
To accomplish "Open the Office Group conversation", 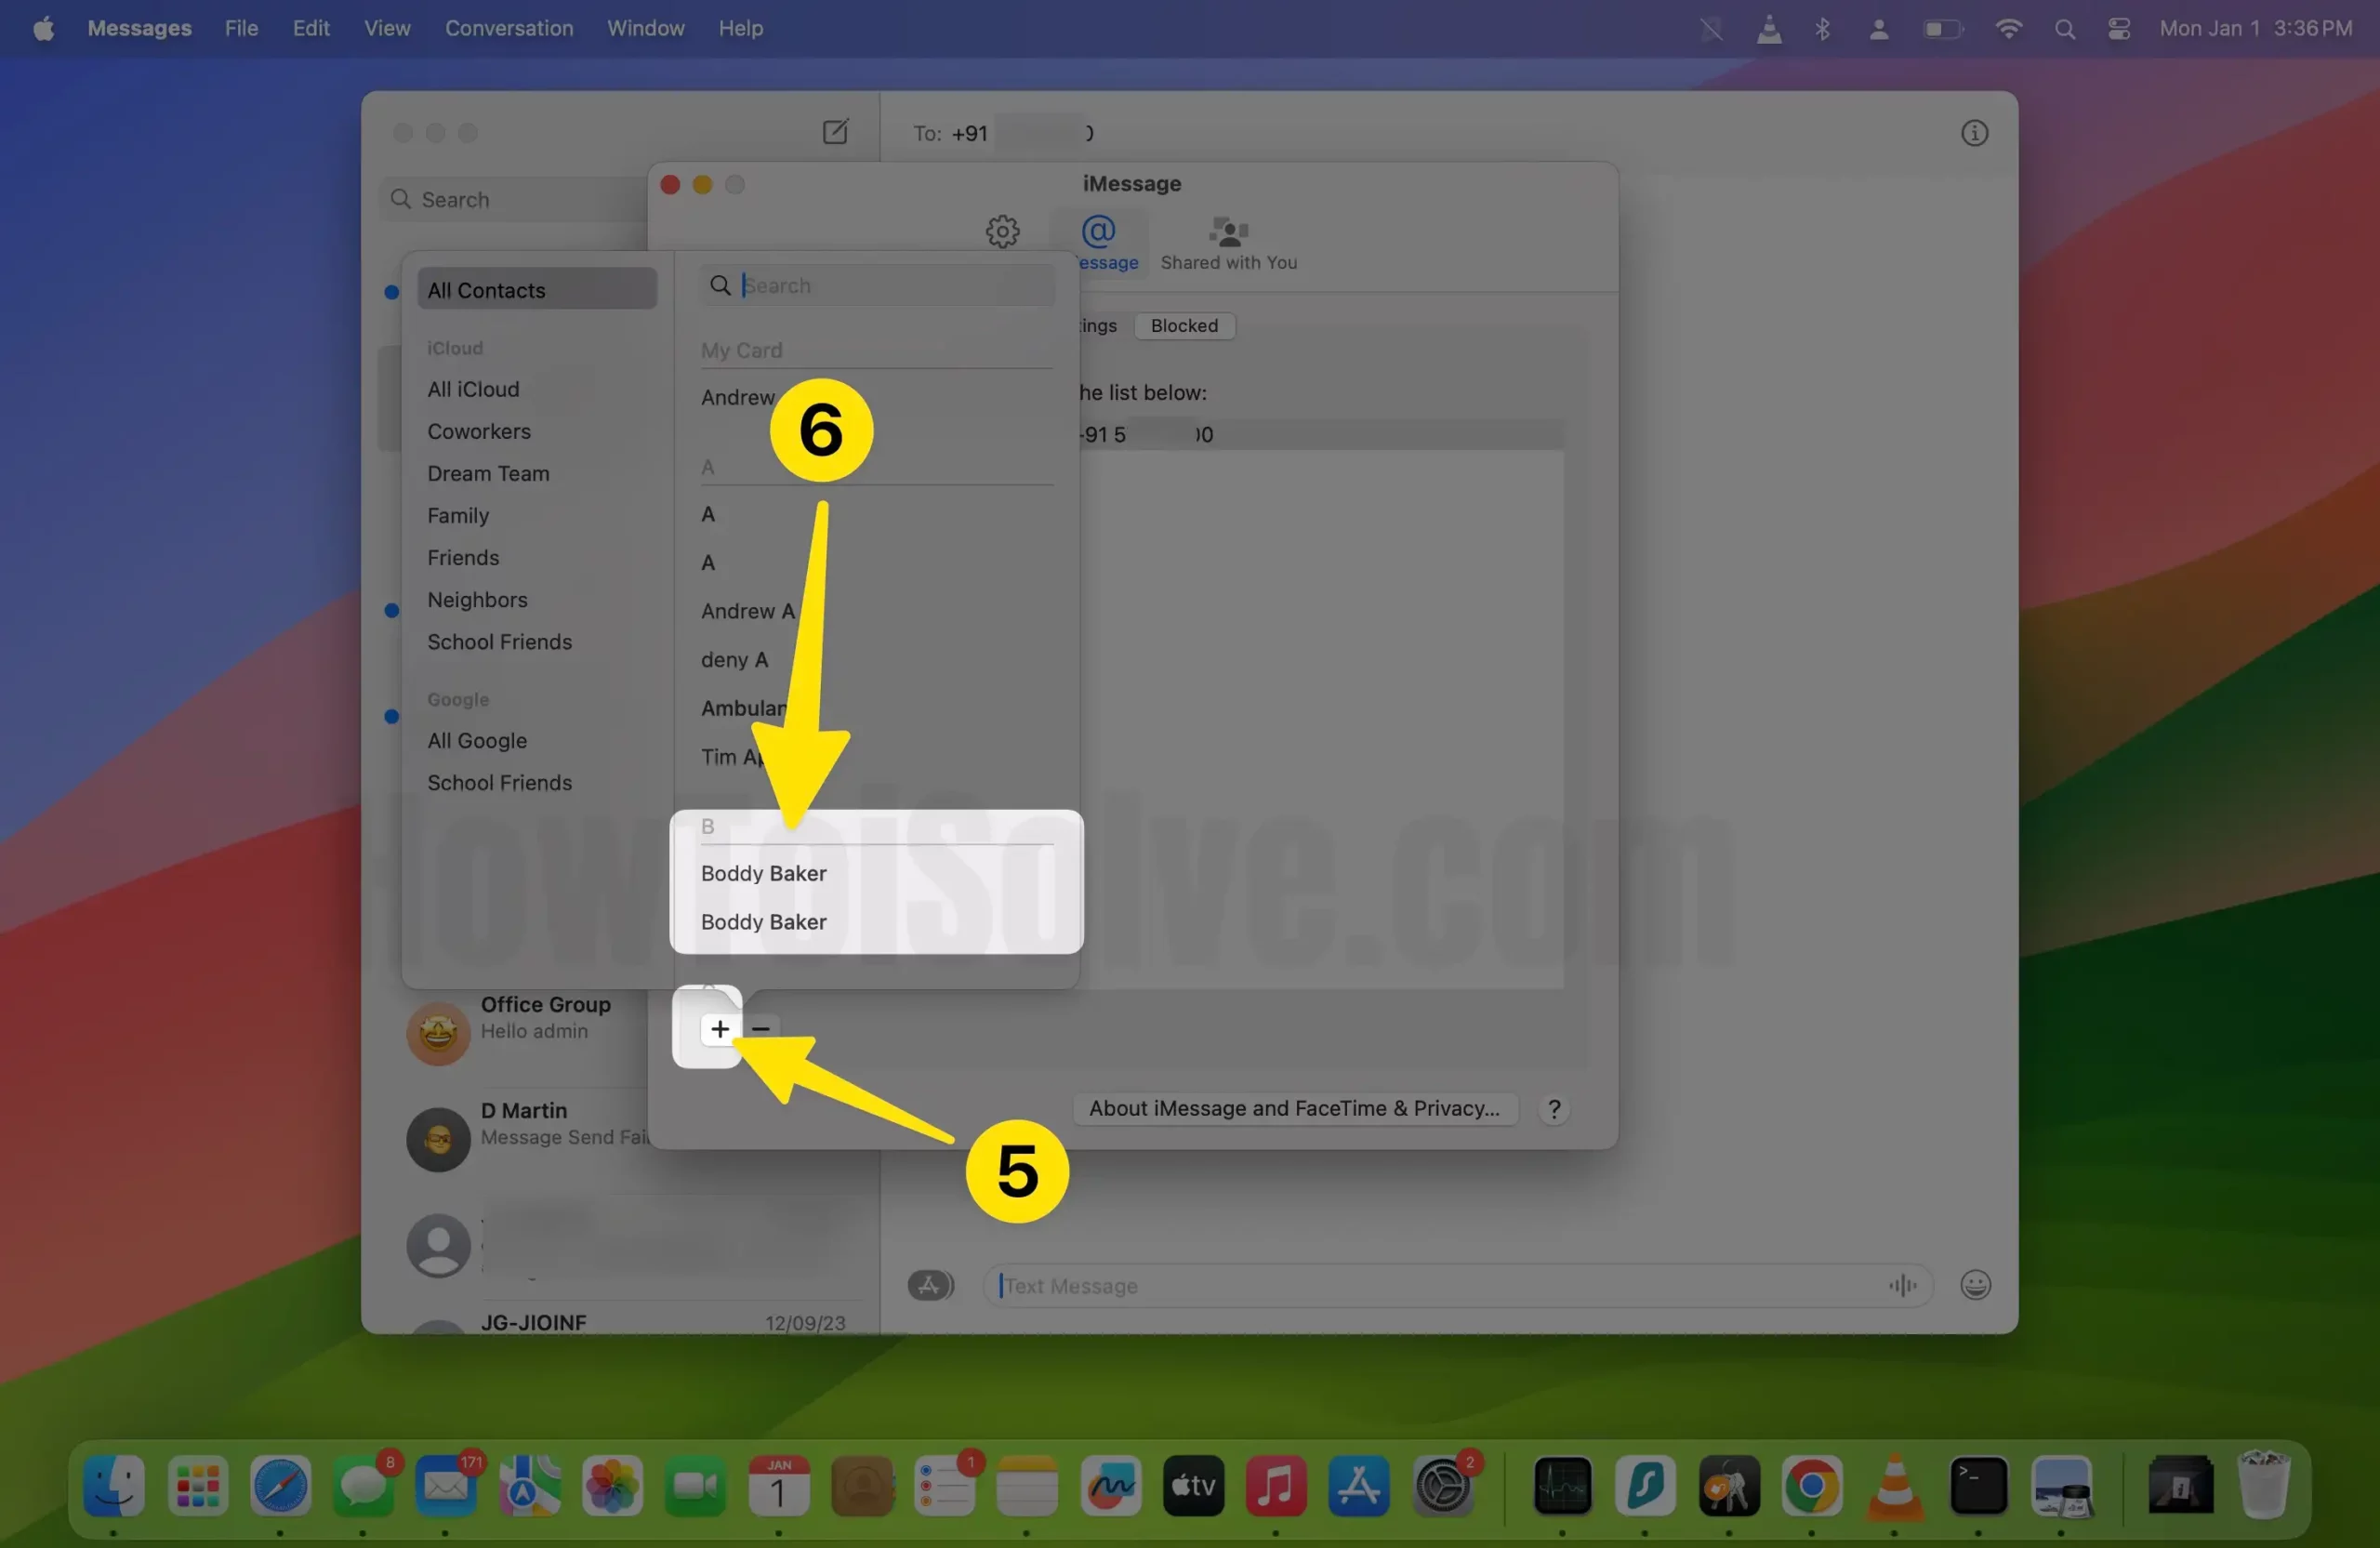I will [545, 1016].
